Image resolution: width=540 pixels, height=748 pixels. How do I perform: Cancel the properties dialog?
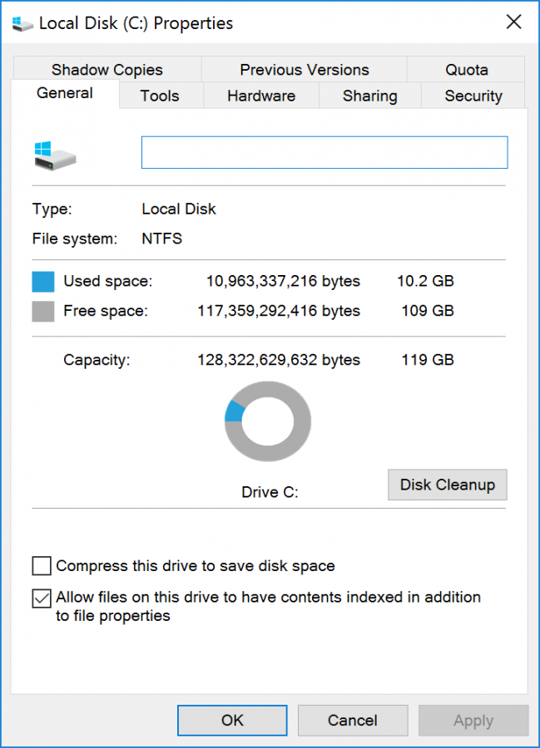click(352, 720)
